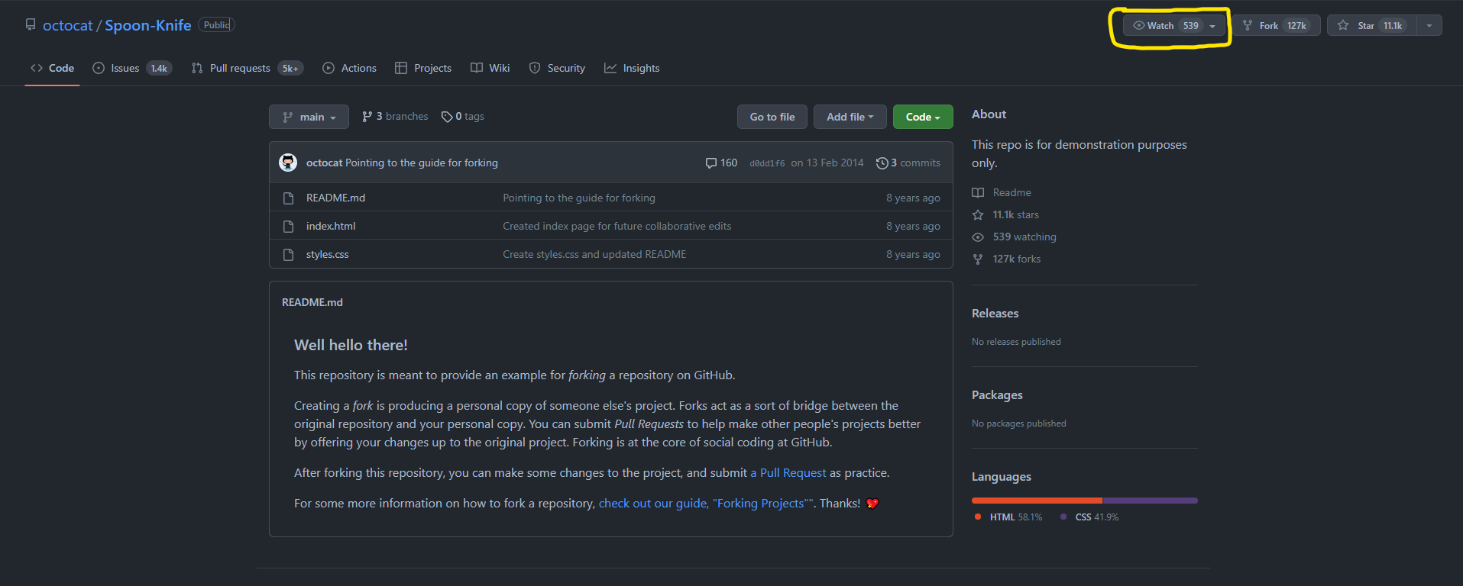
Task: Click the eye icon beside 539 watching
Action: pos(978,237)
